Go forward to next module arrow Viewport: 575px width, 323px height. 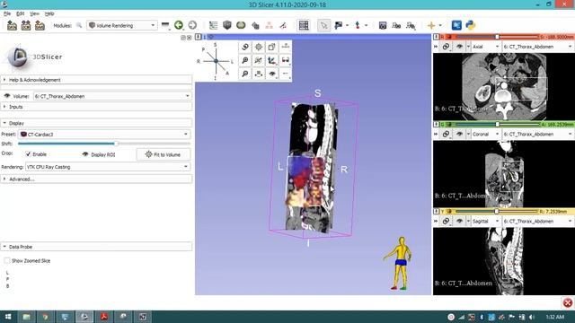click(192, 25)
